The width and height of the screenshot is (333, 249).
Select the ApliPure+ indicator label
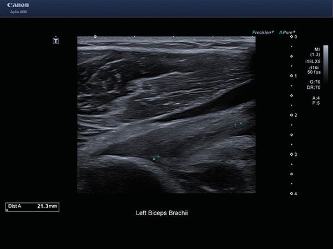pyautogui.click(x=287, y=32)
